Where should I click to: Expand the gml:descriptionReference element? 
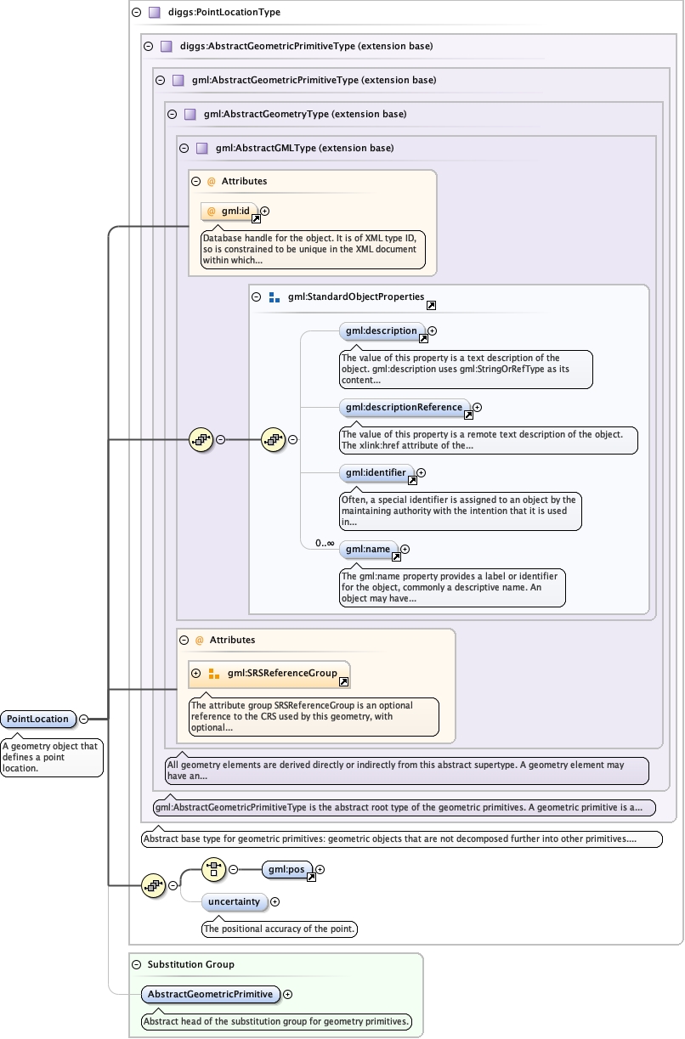pos(477,408)
